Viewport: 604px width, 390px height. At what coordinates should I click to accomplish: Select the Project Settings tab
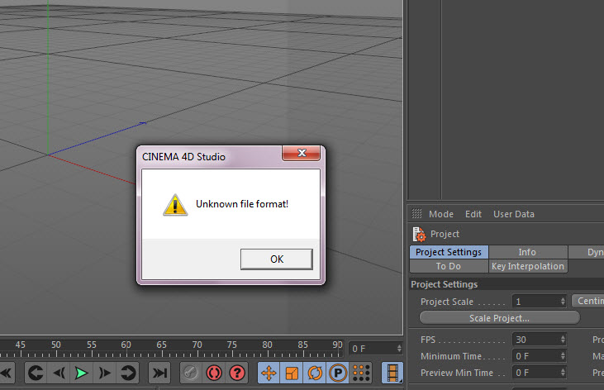pyautogui.click(x=449, y=252)
